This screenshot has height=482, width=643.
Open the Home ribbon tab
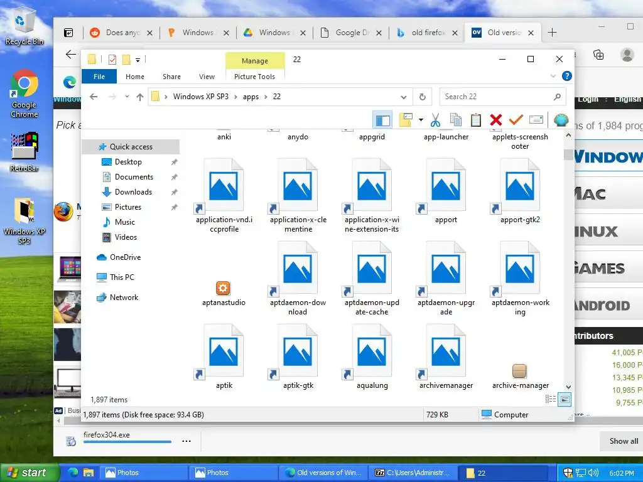[x=135, y=77]
